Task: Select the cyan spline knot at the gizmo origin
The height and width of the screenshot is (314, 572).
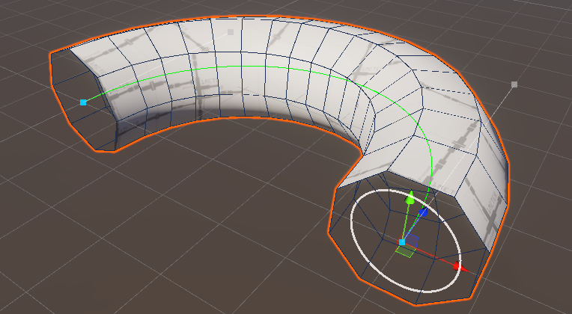Action: 402,242
